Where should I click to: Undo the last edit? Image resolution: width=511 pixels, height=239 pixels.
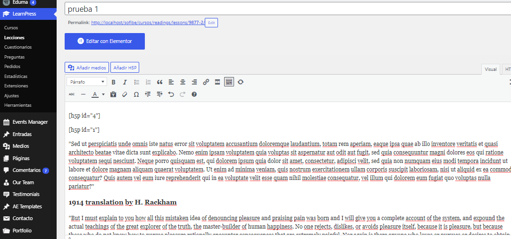[x=171, y=94]
